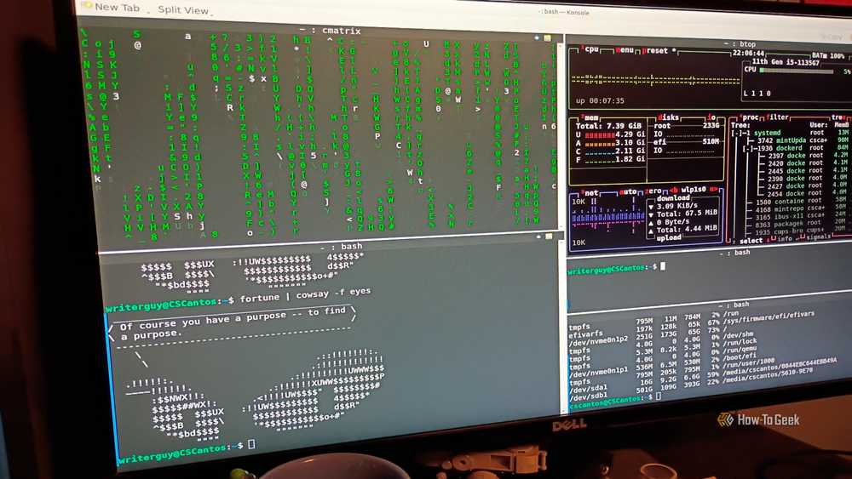Viewport: 852px width, 479px height.
Task: Click the CPU usage bar in btop
Action: 797,71
